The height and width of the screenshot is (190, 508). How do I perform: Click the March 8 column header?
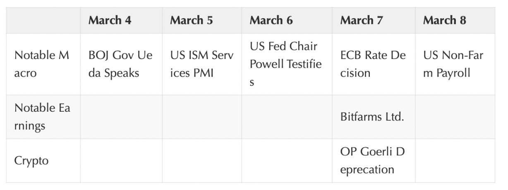[x=444, y=20]
